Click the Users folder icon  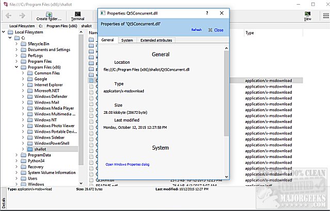[x=24, y=178]
